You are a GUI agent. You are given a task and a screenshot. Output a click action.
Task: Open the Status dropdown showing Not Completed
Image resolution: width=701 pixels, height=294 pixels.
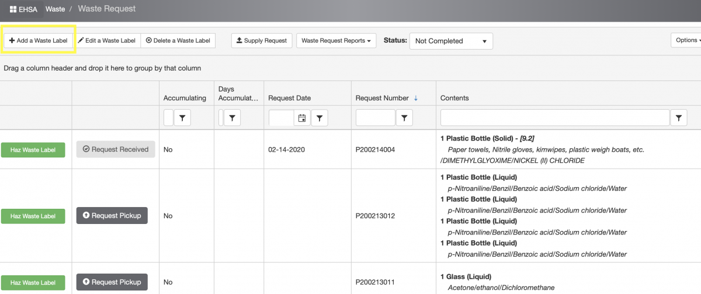pos(450,41)
